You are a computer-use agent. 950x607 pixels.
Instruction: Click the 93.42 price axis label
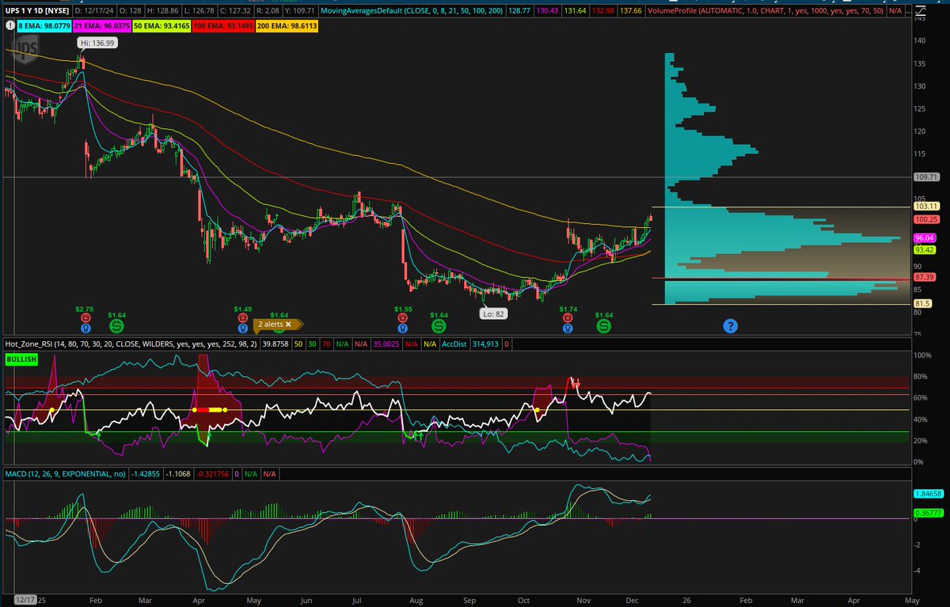(x=923, y=249)
